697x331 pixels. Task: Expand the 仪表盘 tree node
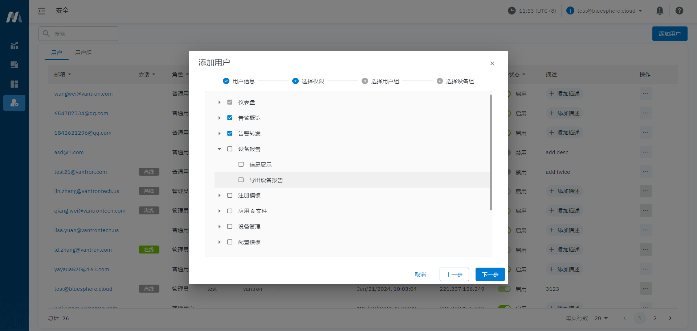pyautogui.click(x=219, y=102)
